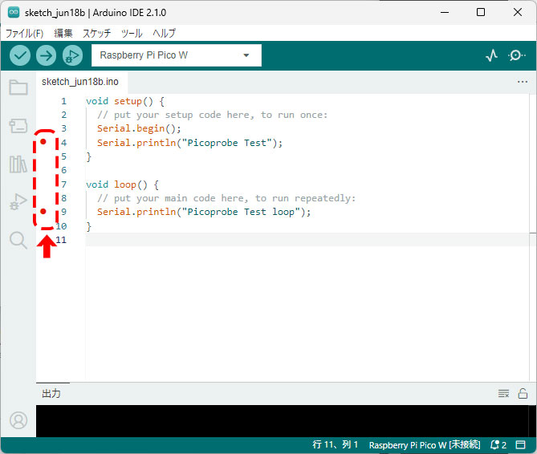Click line number 1 in gutter
The width and height of the screenshot is (537, 454).
[63, 101]
